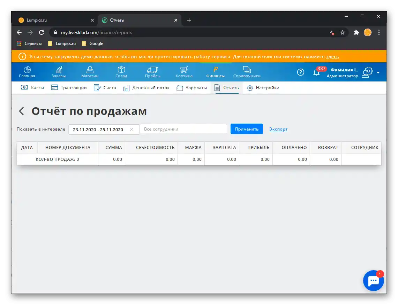
Task: Click the help question mark icon
Action: point(300,72)
